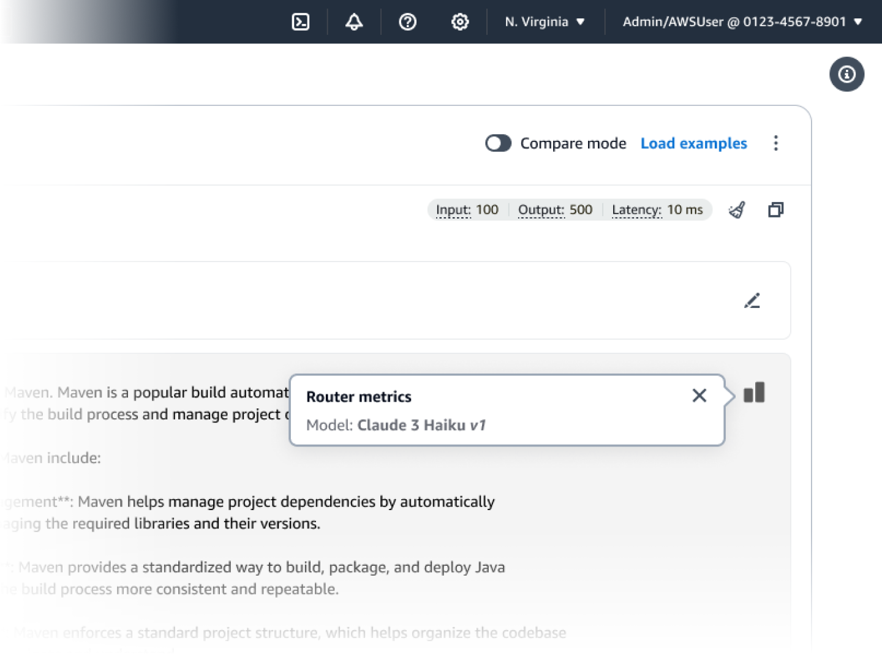882x654 pixels.
Task: Open the CloudShell terminal icon
Action: point(300,22)
